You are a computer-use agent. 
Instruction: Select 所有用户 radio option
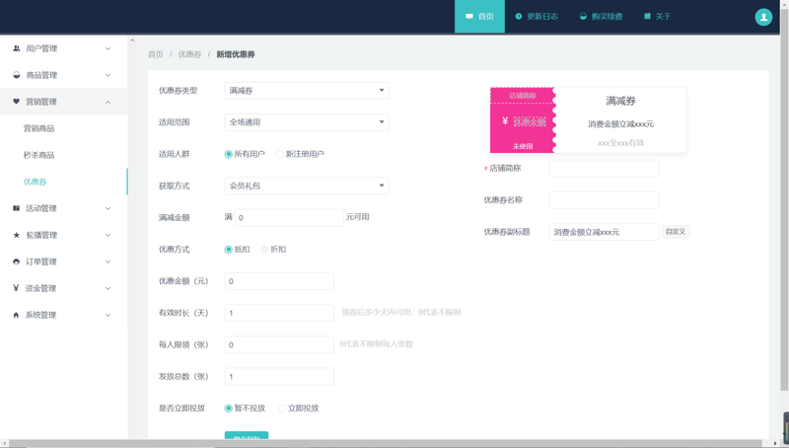(x=229, y=154)
